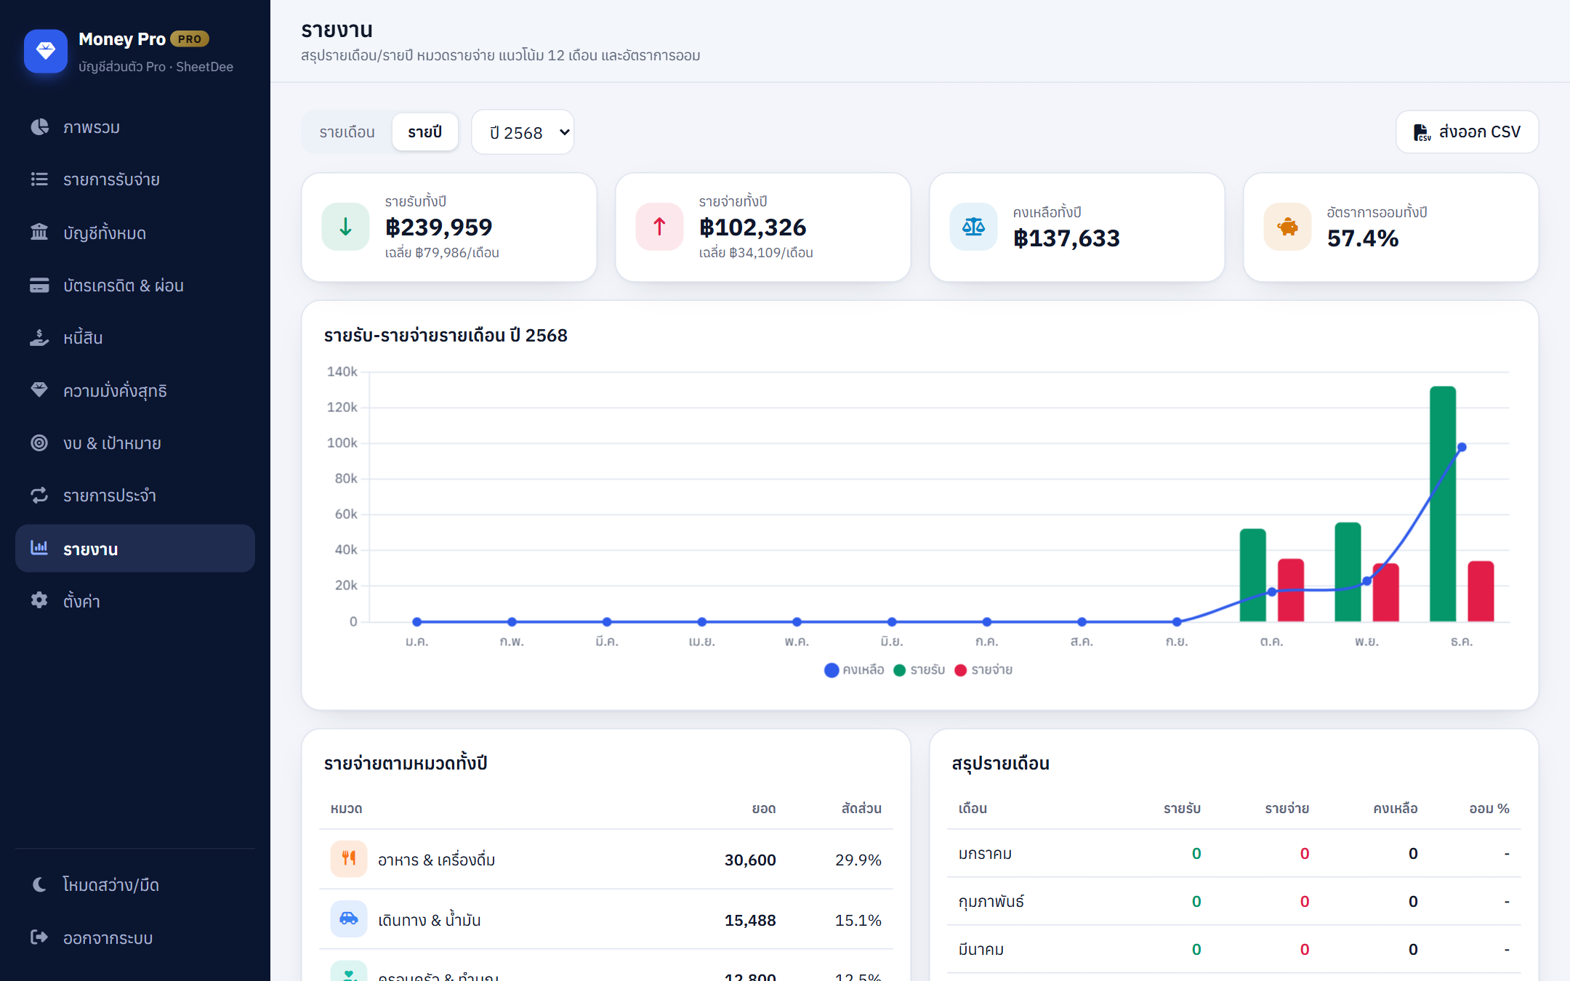The height and width of the screenshot is (981, 1570).
Task: Click the 57.4% savings rate value
Action: [1363, 238]
